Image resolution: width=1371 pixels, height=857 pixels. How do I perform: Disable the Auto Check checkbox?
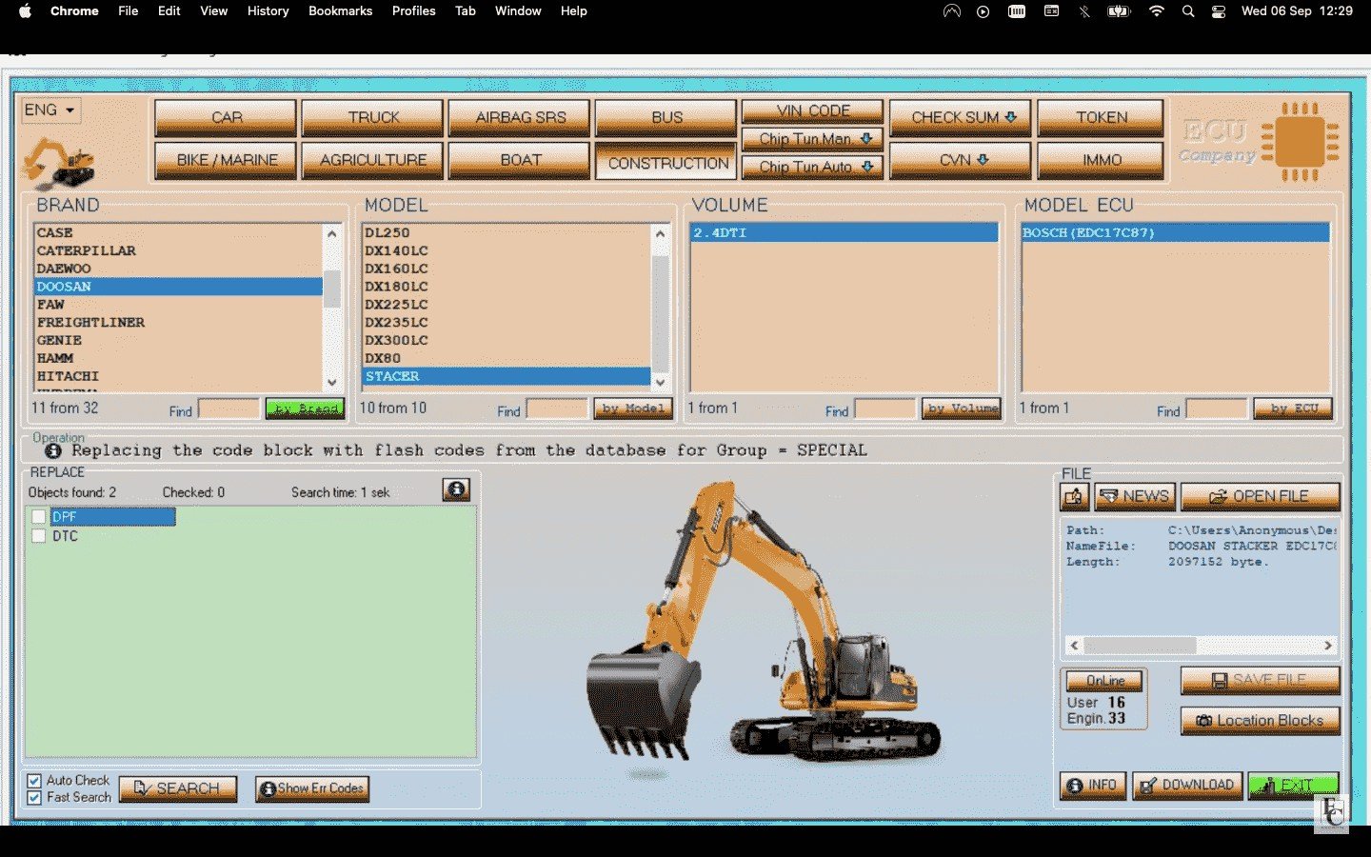point(34,780)
